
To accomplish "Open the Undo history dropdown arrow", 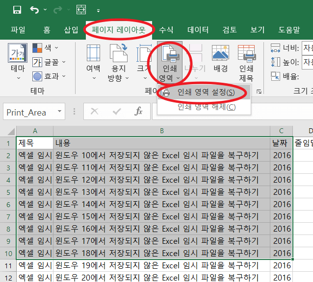I will point(45,10).
